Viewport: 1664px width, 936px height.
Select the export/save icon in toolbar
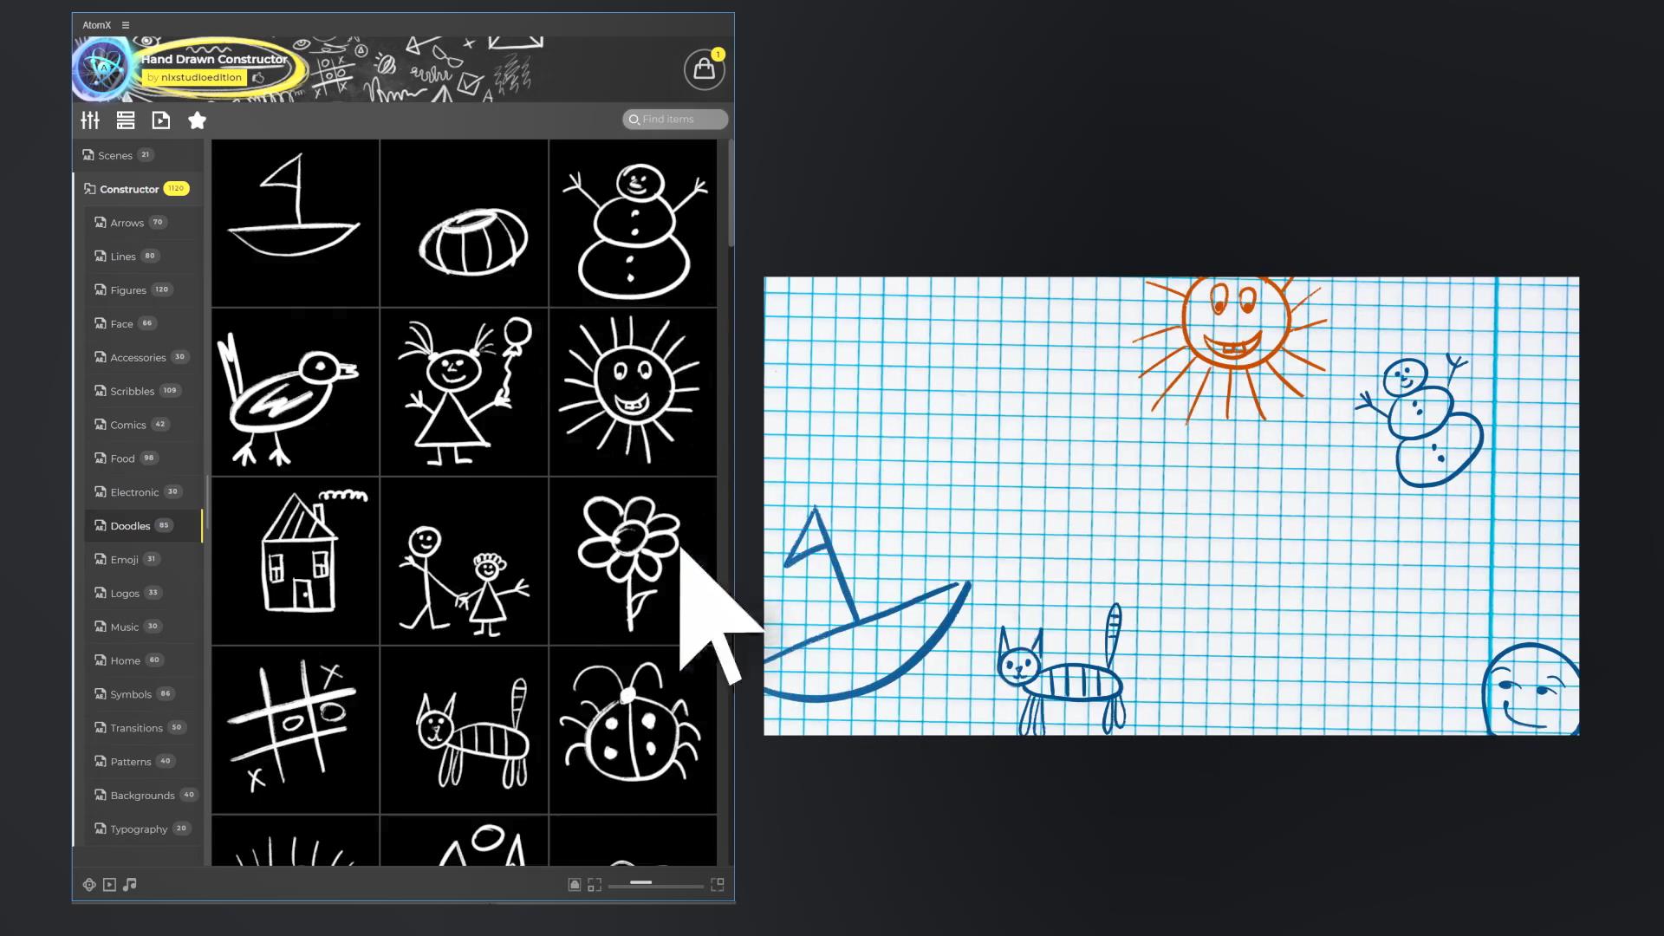pyautogui.click(x=161, y=121)
